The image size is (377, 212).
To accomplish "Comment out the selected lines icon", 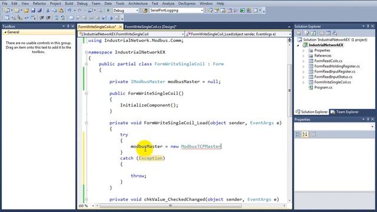I will (x=57, y=18).
